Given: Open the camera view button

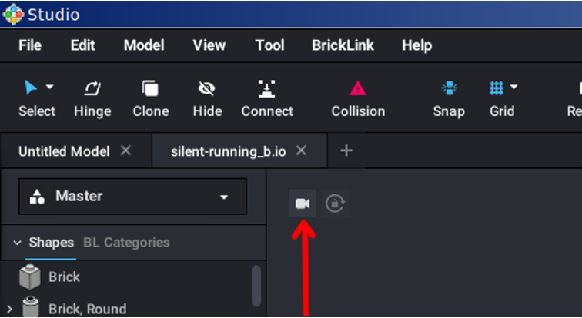Looking at the screenshot, I should pos(303,204).
